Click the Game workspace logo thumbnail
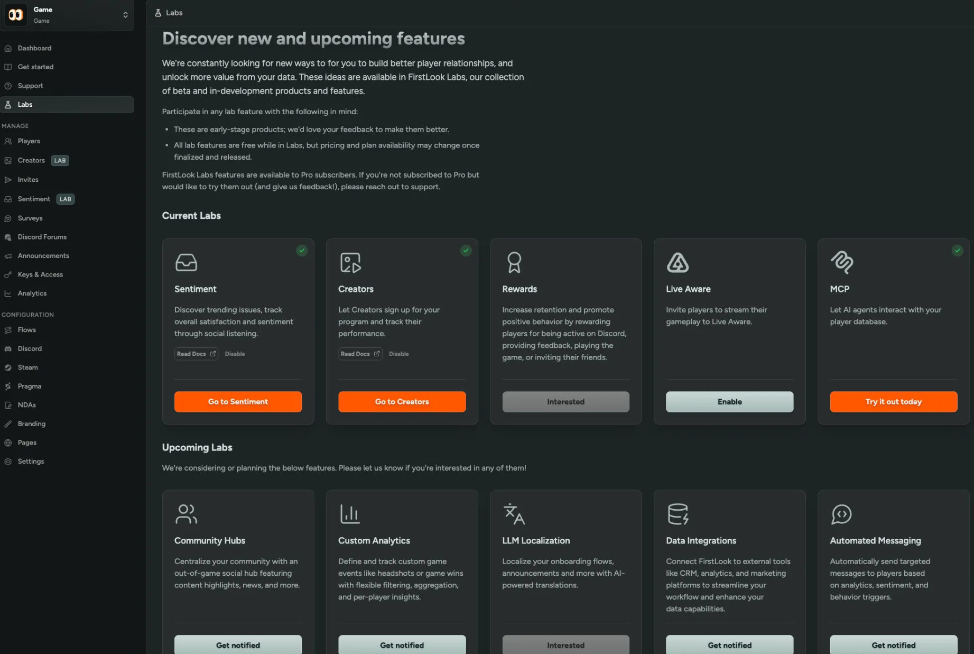This screenshot has width=974, height=654. coord(15,14)
